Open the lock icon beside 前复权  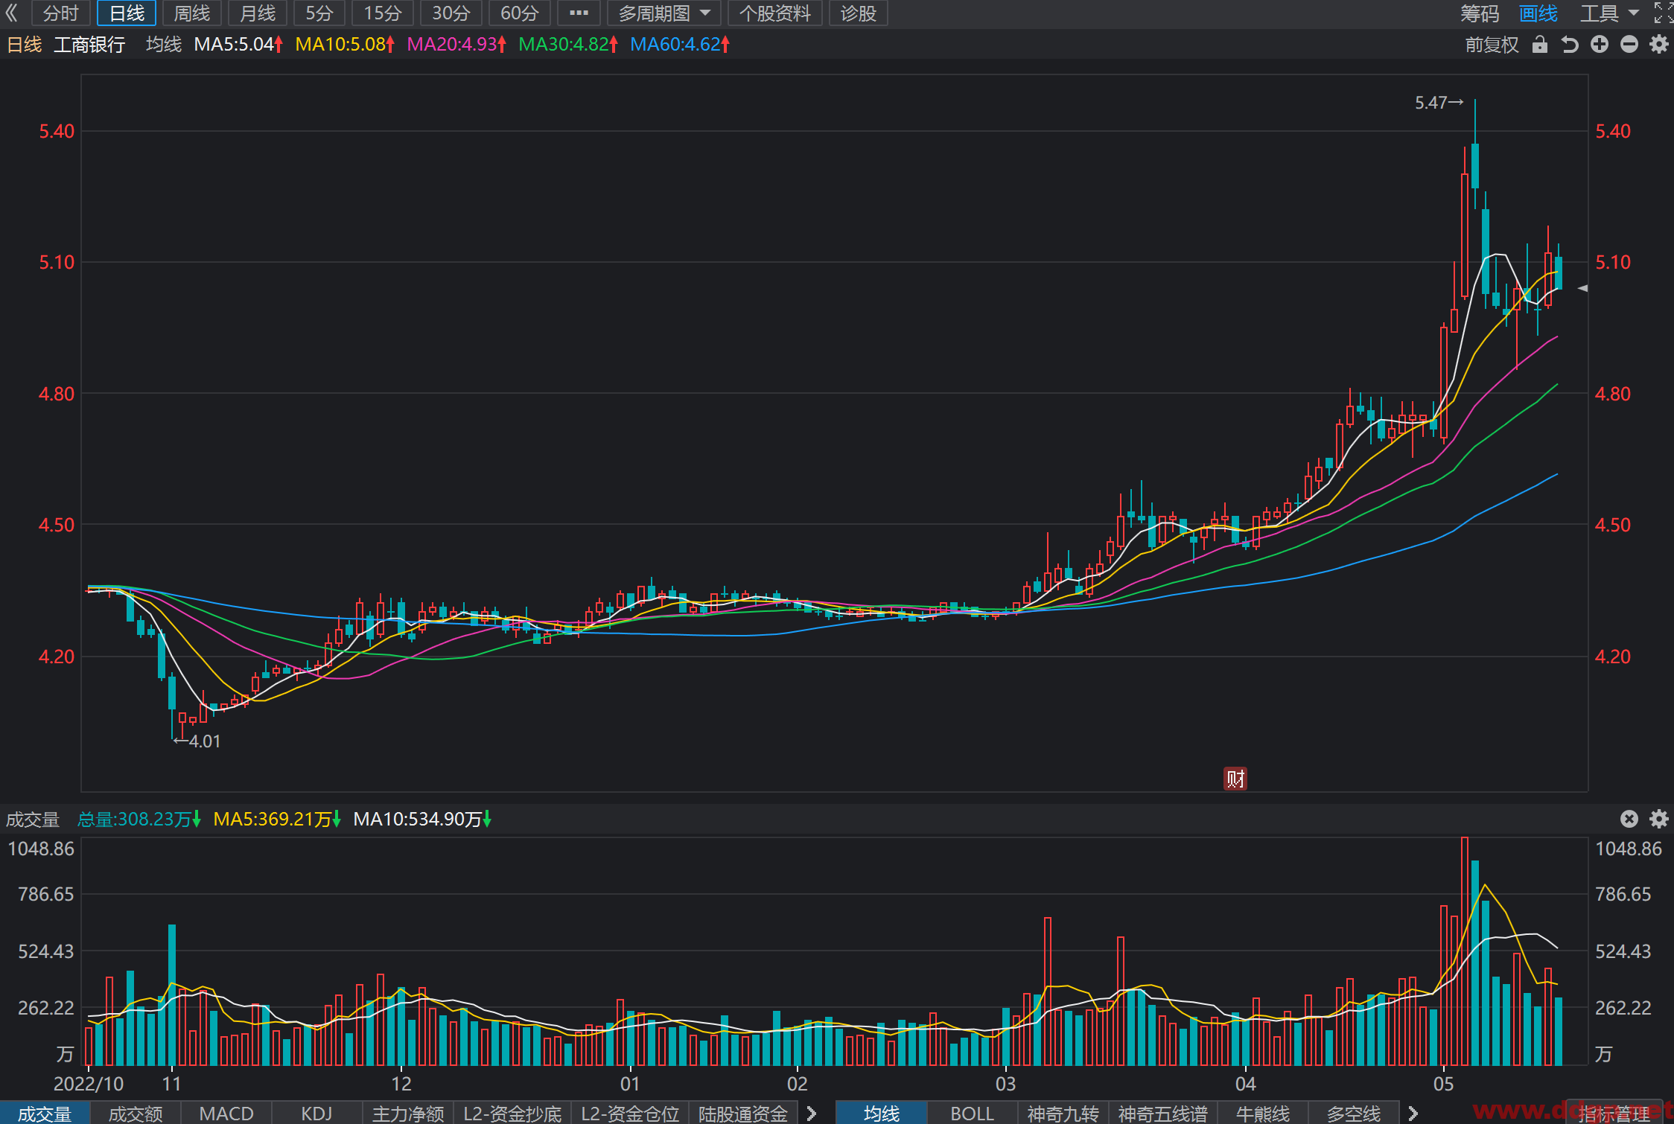pyautogui.click(x=1540, y=45)
